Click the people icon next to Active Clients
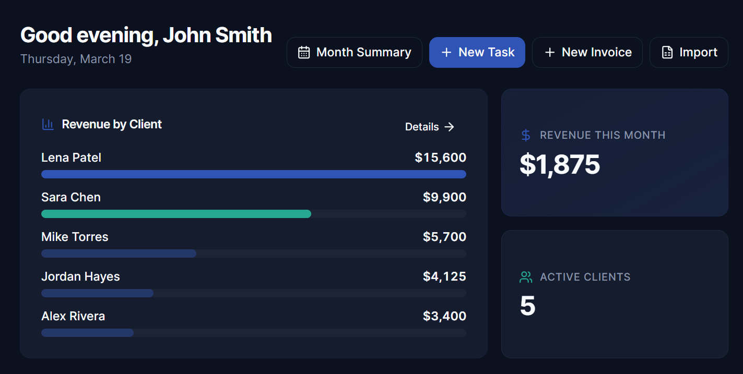Viewport: 743px width, 374px height. pos(525,277)
